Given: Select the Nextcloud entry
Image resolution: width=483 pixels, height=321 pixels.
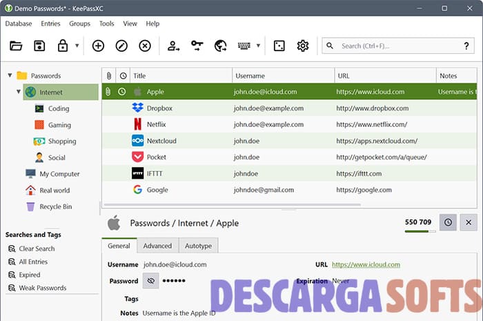Looking at the screenshot, I should click(289, 141).
